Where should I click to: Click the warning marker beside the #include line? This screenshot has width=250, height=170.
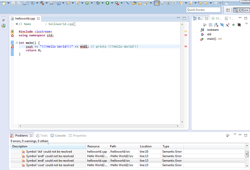coord(12,31)
